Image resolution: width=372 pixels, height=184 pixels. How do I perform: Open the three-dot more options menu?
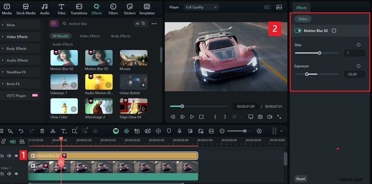point(154,24)
